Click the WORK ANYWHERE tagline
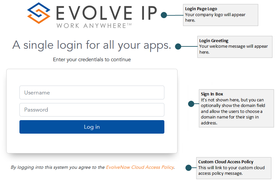278x184 pixels. (94, 25)
